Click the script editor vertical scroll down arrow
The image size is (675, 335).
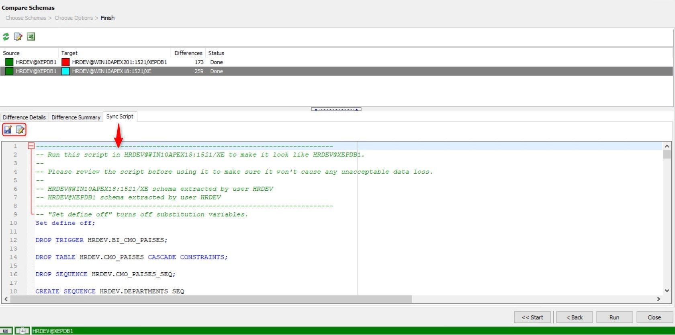pyautogui.click(x=667, y=291)
